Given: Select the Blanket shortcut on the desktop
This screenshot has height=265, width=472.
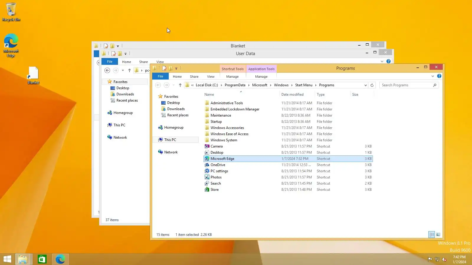Looking at the screenshot, I should coord(33,75).
